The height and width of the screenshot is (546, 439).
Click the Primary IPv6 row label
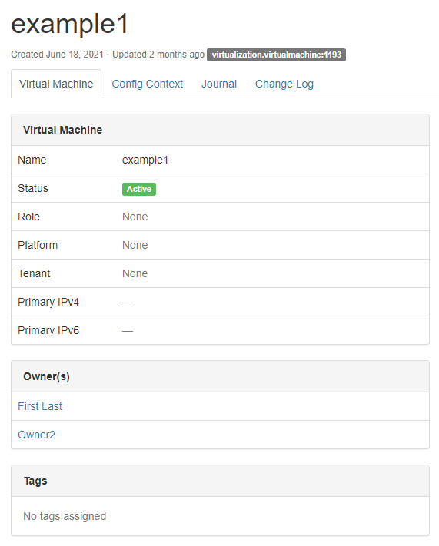(48, 330)
